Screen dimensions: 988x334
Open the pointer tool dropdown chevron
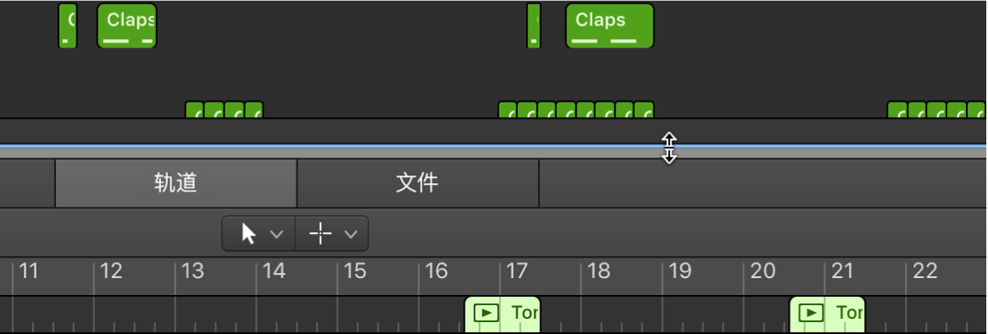(x=276, y=235)
